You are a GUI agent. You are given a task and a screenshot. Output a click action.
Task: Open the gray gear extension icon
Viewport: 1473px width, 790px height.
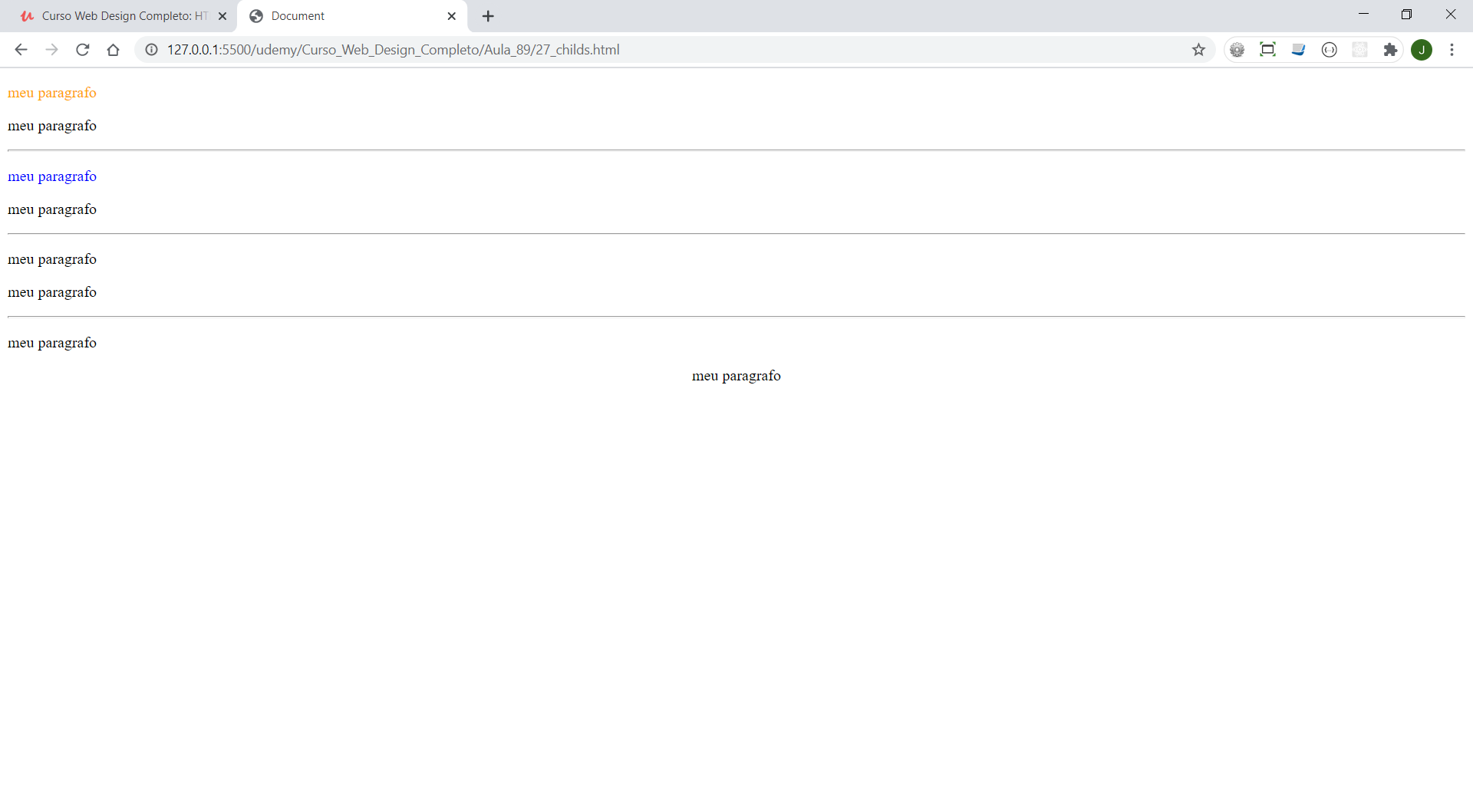(x=1237, y=50)
